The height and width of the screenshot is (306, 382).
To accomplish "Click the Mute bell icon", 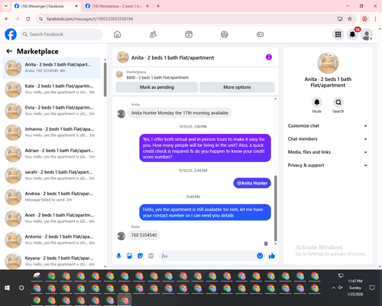I will point(317,103).
